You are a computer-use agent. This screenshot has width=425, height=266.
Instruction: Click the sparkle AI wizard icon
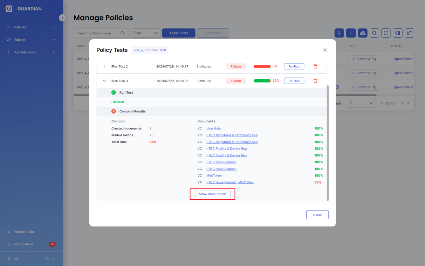tap(339, 33)
